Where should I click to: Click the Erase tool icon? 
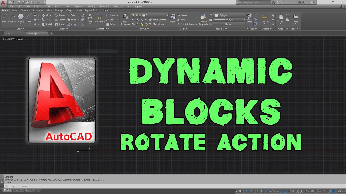(82, 15)
